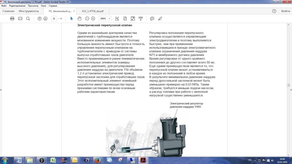The image size is (292, 164).
Task: Switch to the Главная tab
Action: 8,11
